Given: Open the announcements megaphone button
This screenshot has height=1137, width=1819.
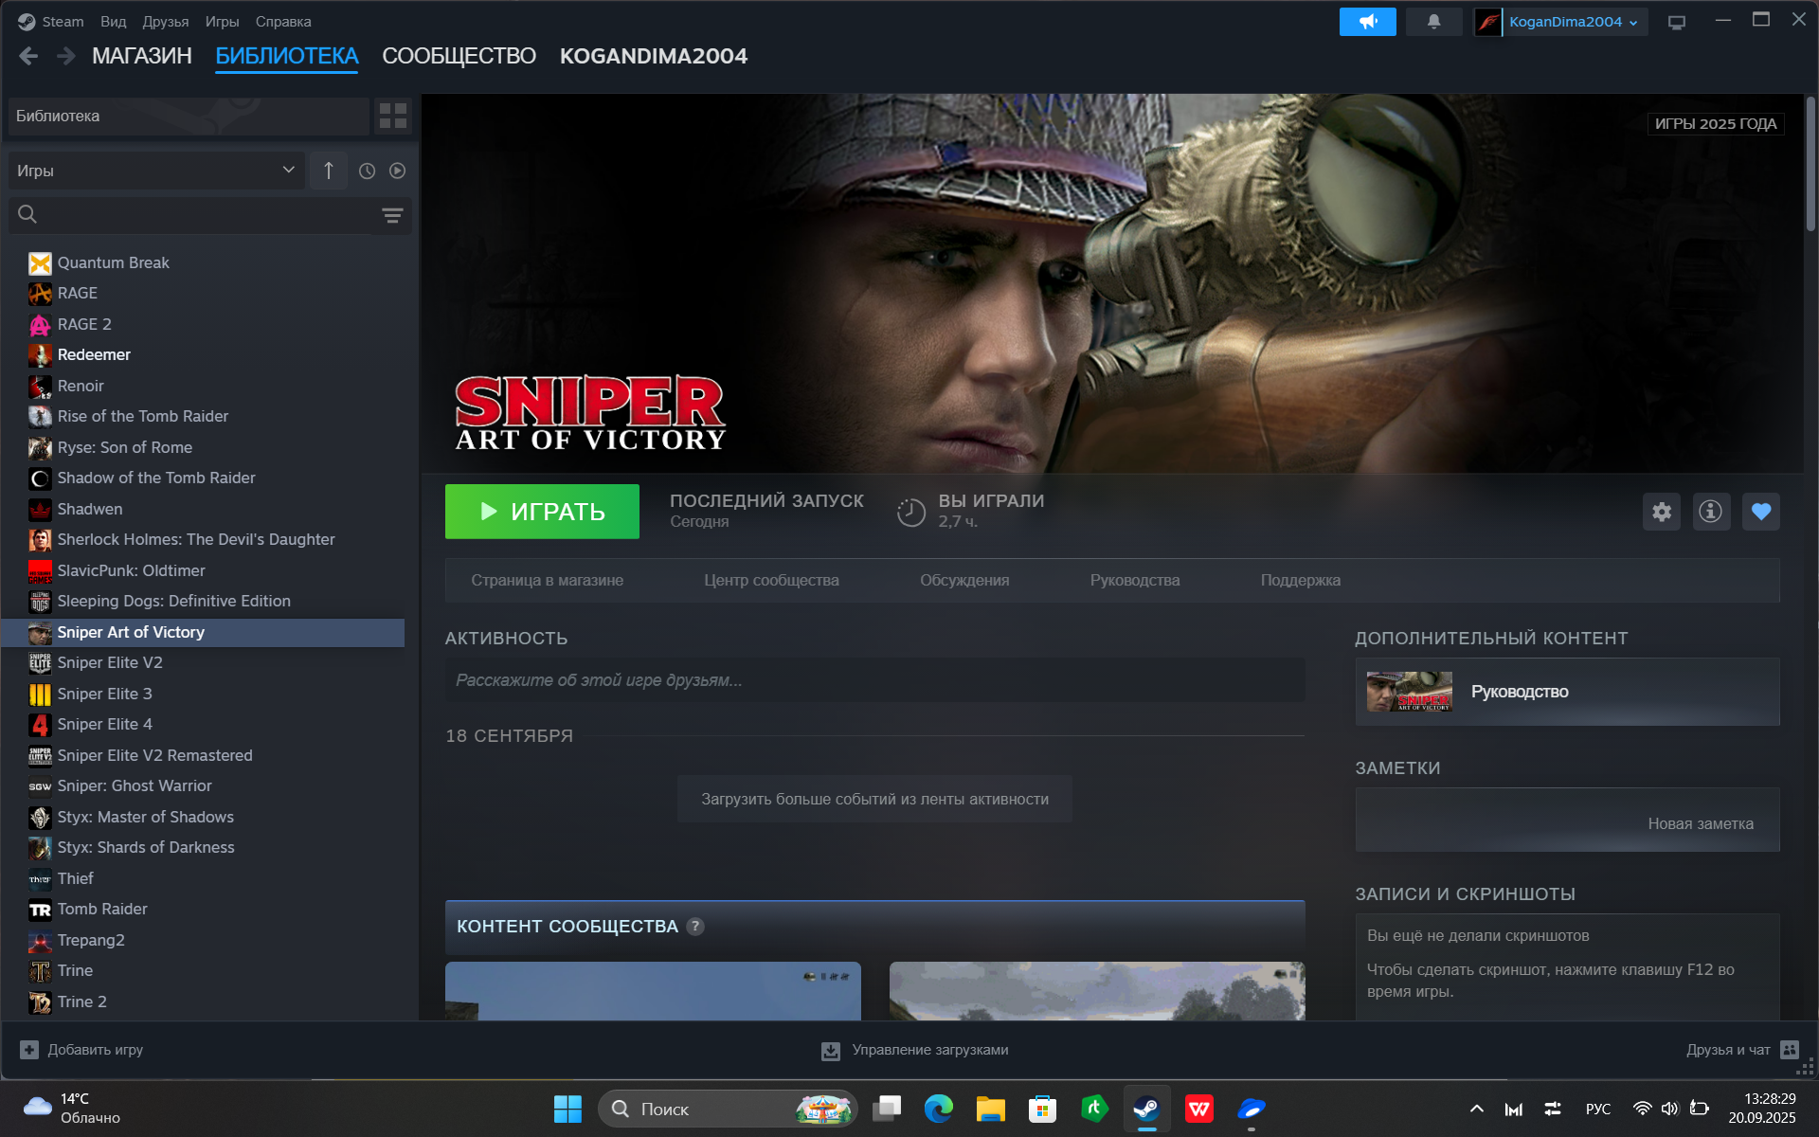Looking at the screenshot, I should tap(1367, 22).
